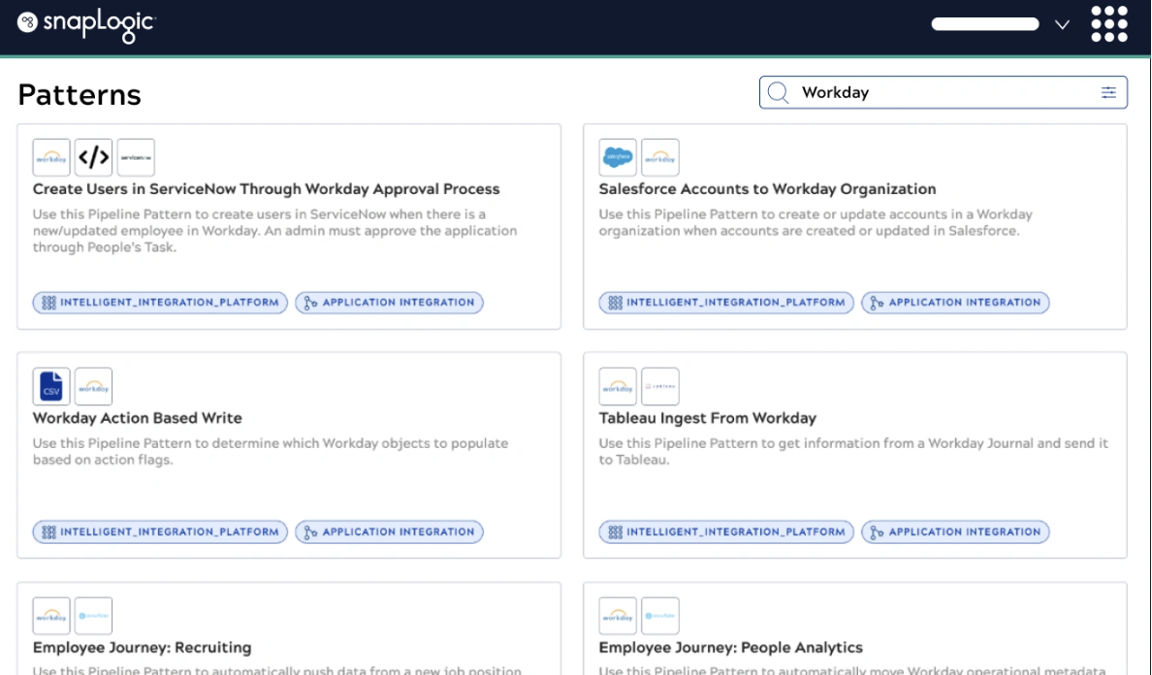1152x675 pixels.
Task: Click the Salesforce cloud icon
Action: [618, 157]
